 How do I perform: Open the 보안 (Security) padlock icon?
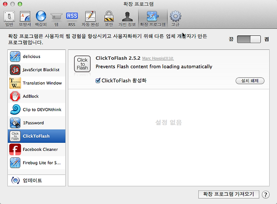pos(109,16)
